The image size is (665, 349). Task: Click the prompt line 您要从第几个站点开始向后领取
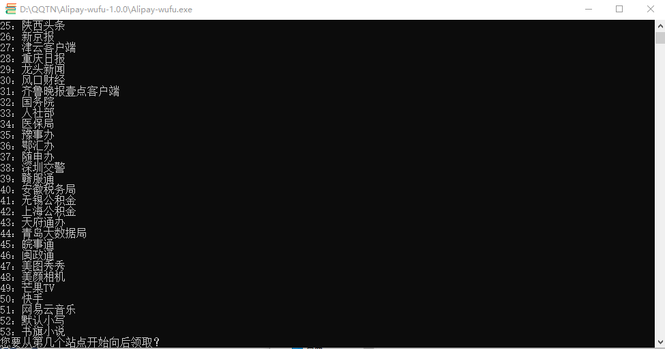(80, 342)
